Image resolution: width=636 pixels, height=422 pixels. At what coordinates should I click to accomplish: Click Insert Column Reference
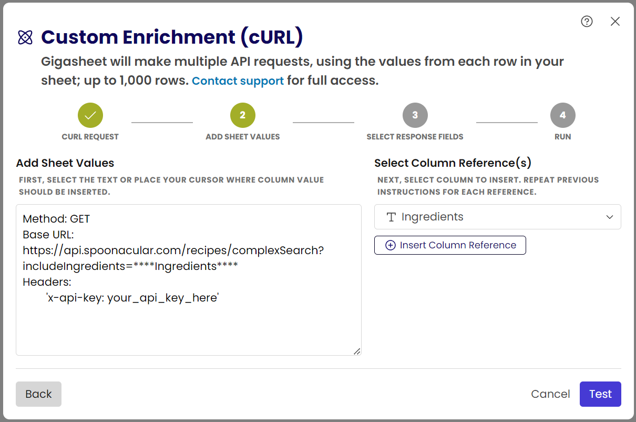[x=449, y=245]
